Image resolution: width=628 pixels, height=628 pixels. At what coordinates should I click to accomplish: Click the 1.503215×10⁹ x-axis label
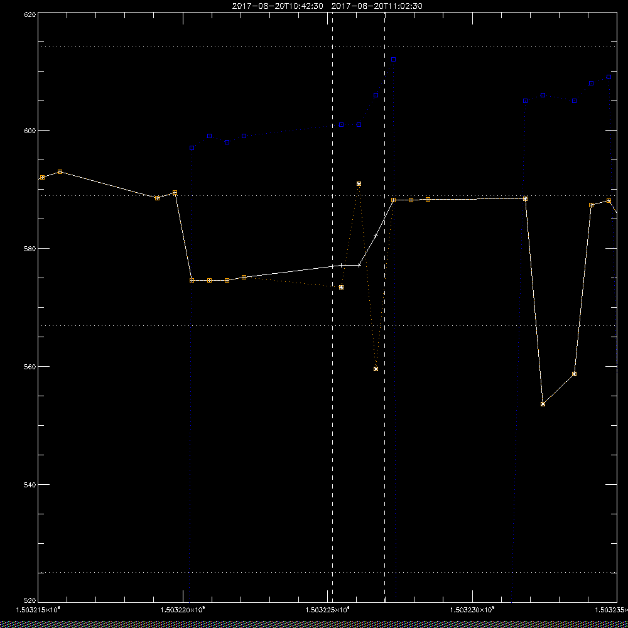[38, 610]
